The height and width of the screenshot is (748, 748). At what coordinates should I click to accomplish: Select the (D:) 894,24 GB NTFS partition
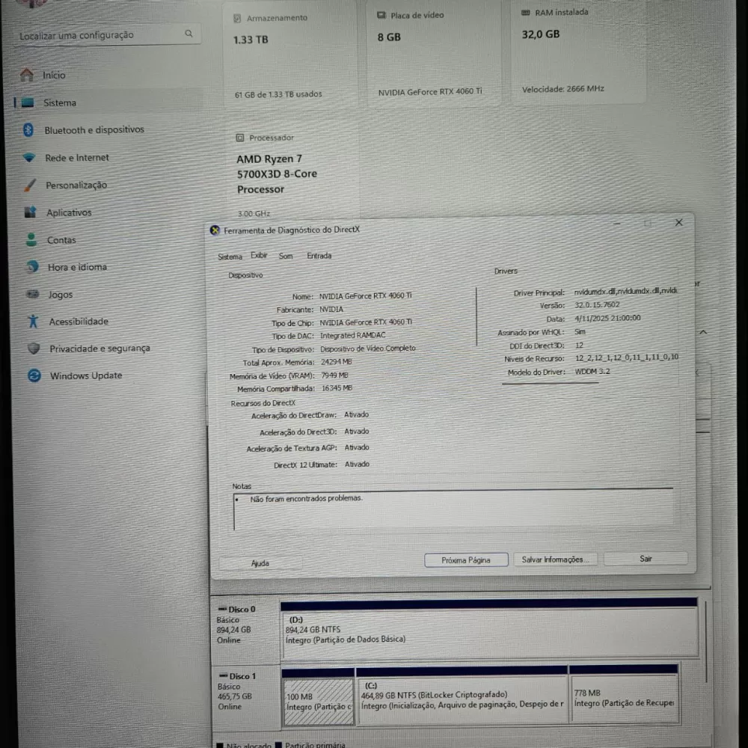coord(489,632)
